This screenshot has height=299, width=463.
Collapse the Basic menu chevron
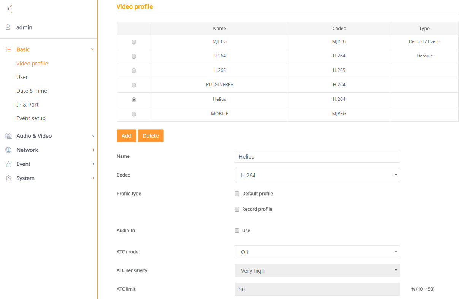point(92,49)
